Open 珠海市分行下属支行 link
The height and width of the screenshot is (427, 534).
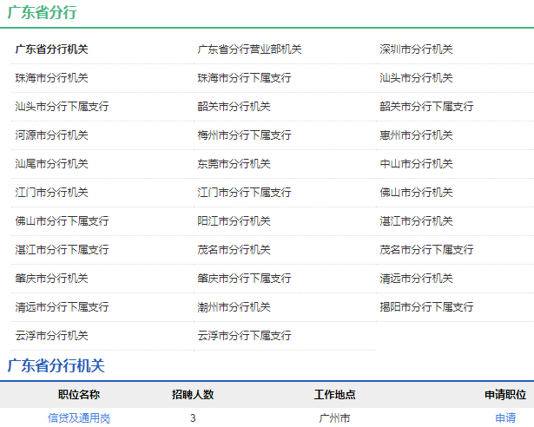244,78
